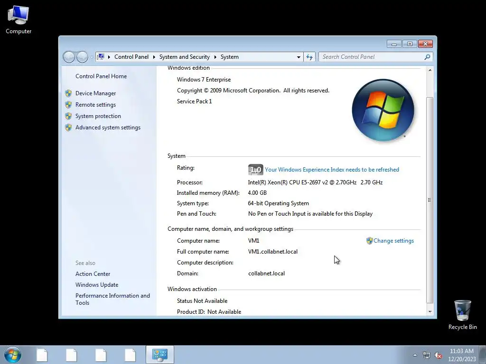Image resolution: width=486 pixels, height=364 pixels.
Task: Click the computer icon in address bar
Action: pos(101,57)
